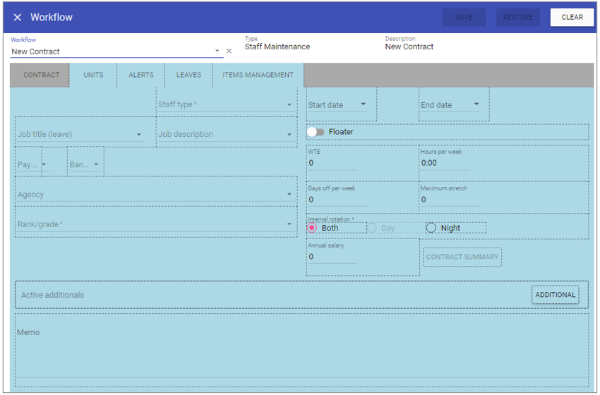Select the Night internal rotation option
Viewport: 600px width, 395px height.
click(x=431, y=228)
